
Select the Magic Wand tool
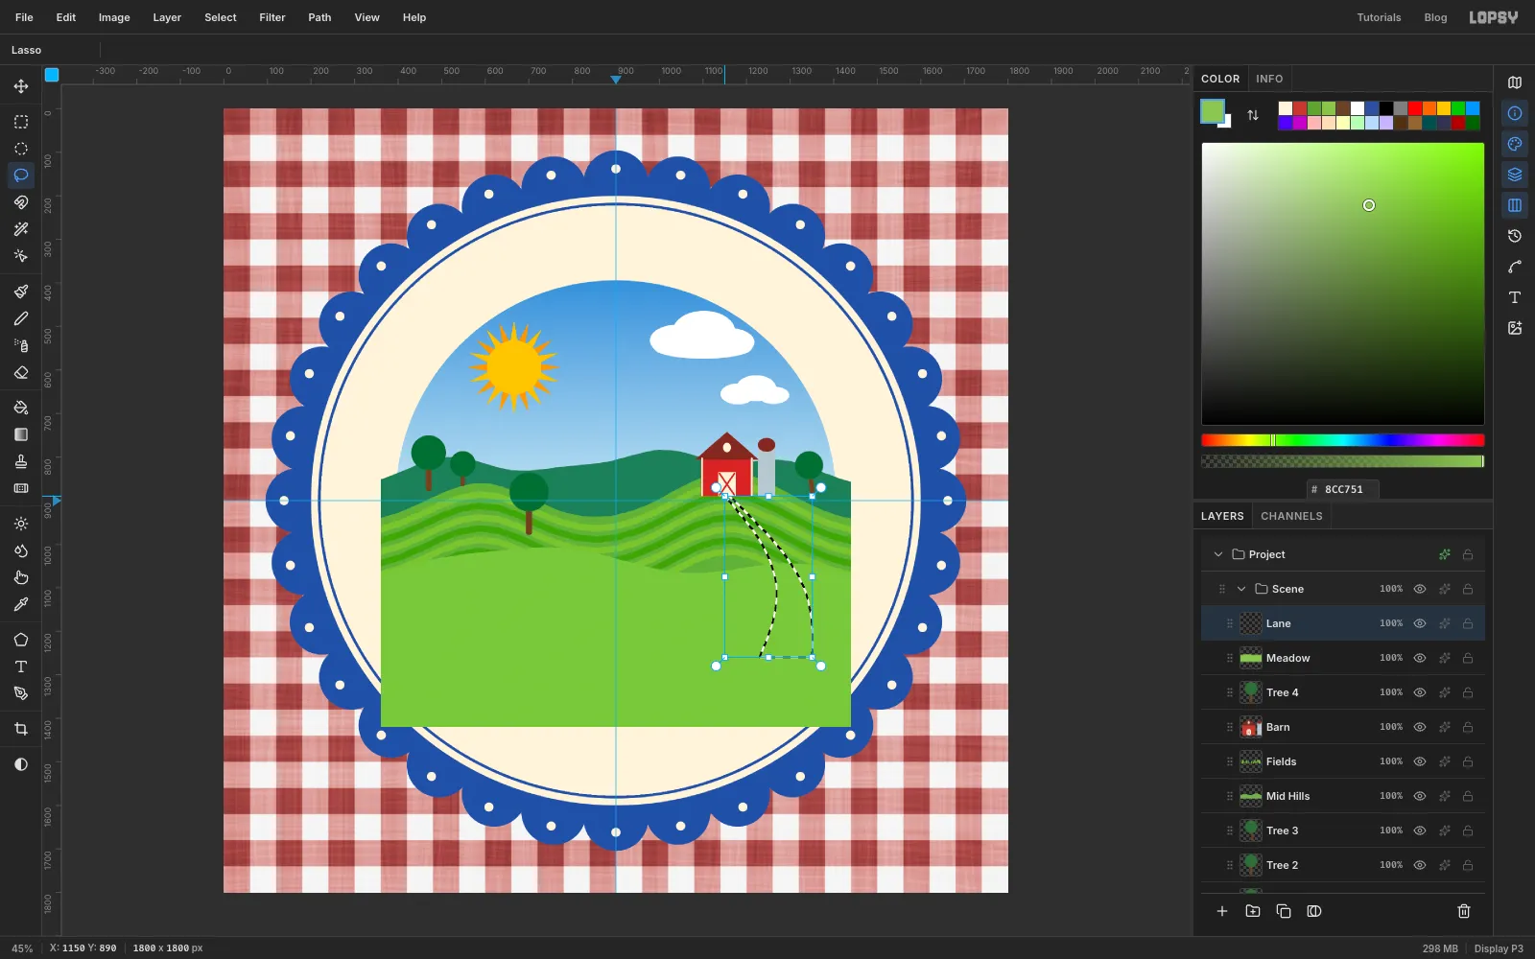(21, 229)
